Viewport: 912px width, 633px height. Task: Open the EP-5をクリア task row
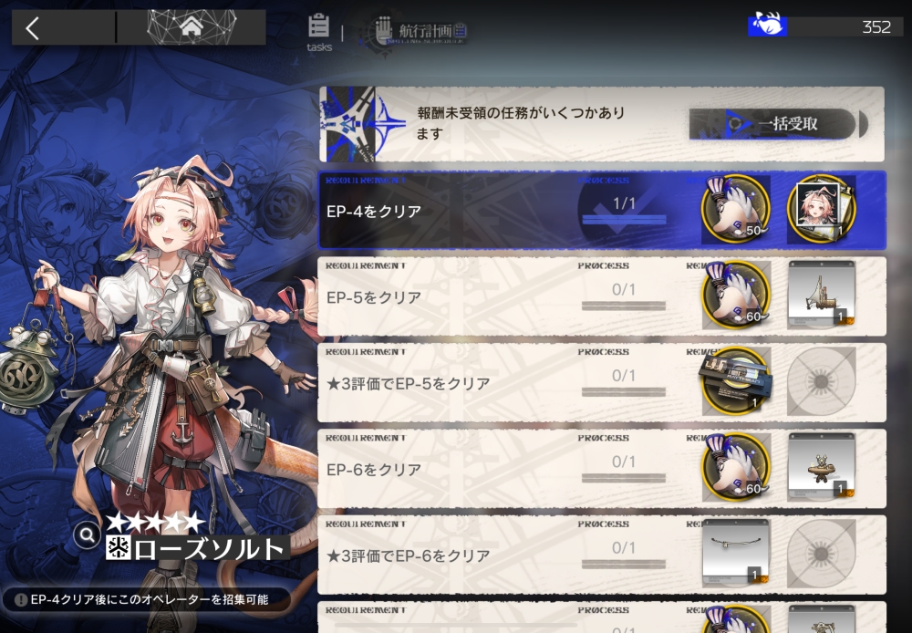602,296
